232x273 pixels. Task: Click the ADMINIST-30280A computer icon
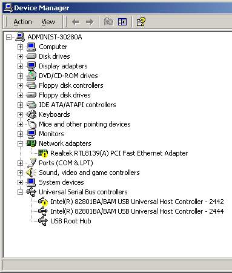pyautogui.click(x=20, y=37)
